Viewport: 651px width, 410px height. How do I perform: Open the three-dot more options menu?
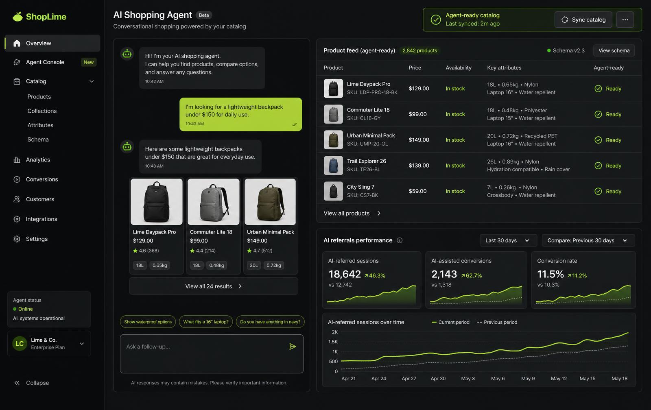(625, 20)
